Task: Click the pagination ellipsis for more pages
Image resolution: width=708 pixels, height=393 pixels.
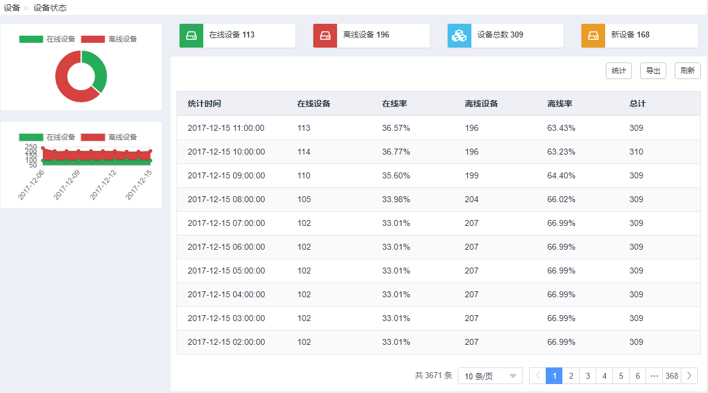Action: pos(654,376)
